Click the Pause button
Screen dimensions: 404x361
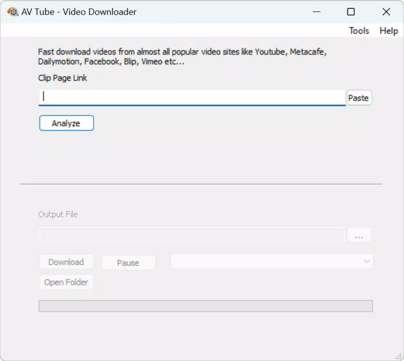pos(128,263)
